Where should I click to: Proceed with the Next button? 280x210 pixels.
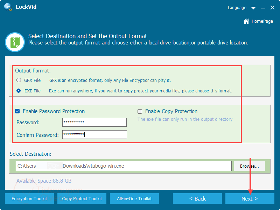click(x=250, y=198)
